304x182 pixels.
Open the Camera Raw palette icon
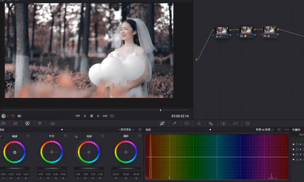[4, 123]
